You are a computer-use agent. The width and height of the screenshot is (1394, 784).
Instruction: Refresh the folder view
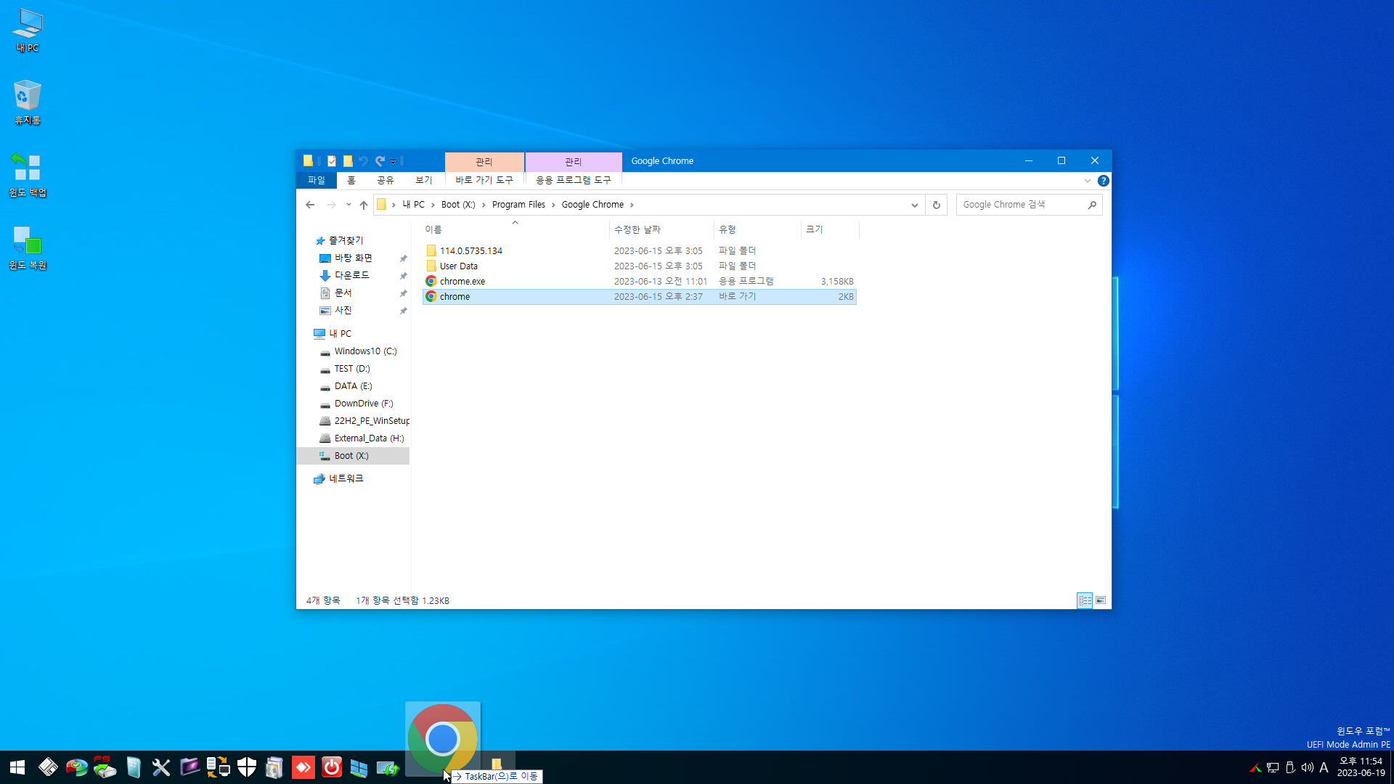(x=937, y=205)
